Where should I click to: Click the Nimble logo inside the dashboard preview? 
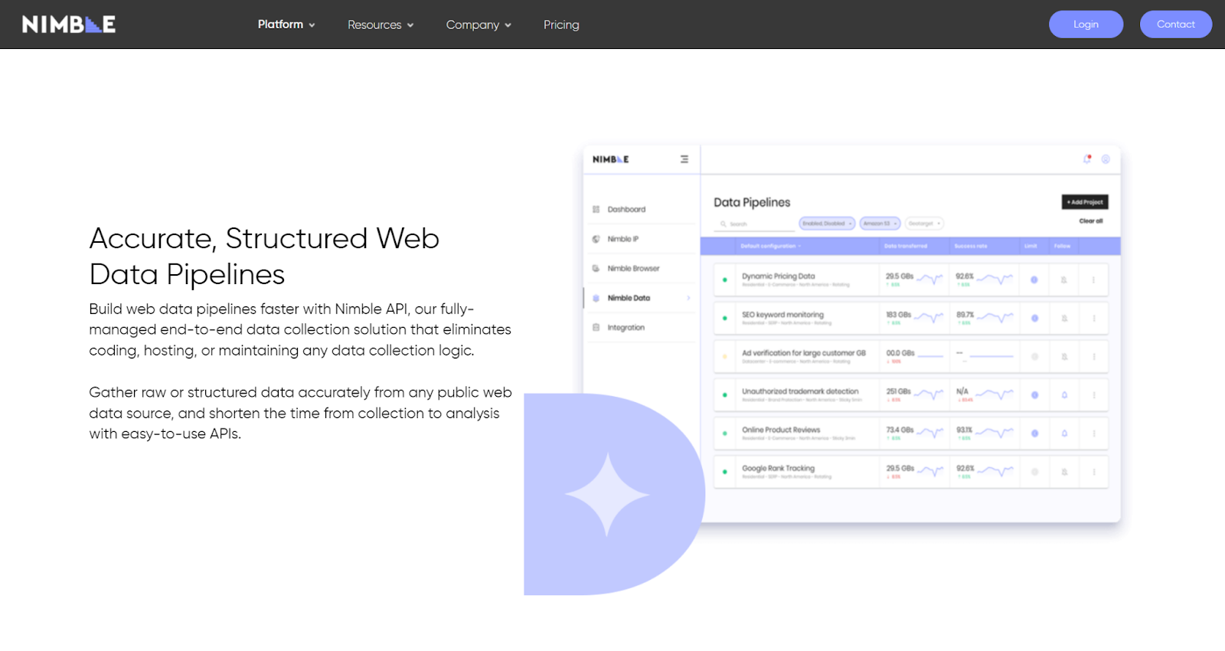coord(611,159)
